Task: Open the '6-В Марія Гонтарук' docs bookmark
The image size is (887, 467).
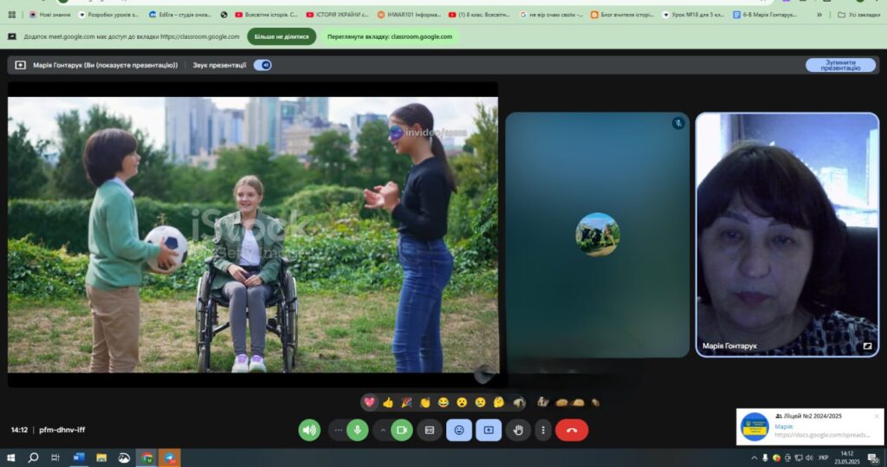Action: pos(765,15)
